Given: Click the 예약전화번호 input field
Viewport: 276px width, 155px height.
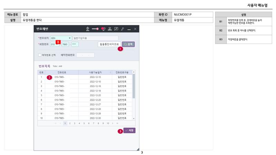Looking at the screenshot, I should pyautogui.click(x=85, y=55).
